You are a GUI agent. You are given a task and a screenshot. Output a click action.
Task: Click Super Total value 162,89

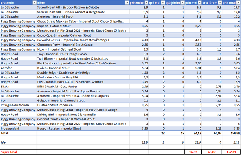point(231,152)
